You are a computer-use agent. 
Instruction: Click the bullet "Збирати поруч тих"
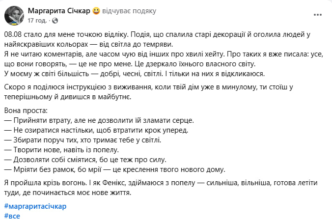tap(86, 139)
